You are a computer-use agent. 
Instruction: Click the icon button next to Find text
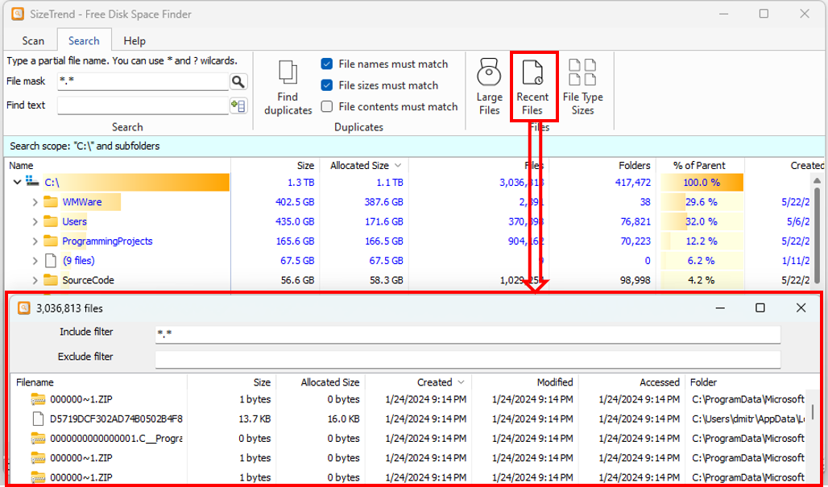click(238, 105)
